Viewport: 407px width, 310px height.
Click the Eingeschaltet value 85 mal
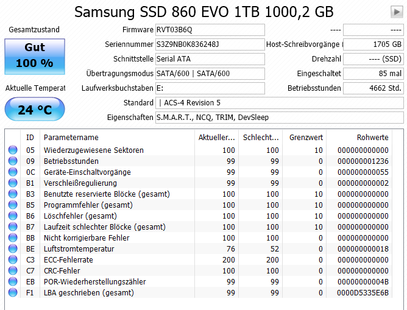[373, 74]
